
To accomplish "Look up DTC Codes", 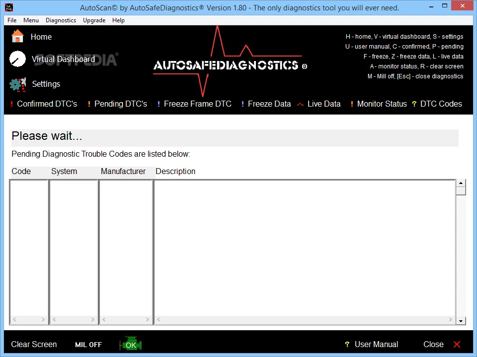I will coord(441,104).
